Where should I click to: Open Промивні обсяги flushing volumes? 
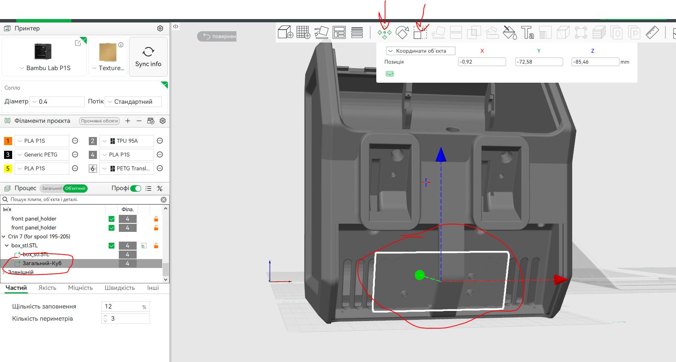[x=99, y=121]
